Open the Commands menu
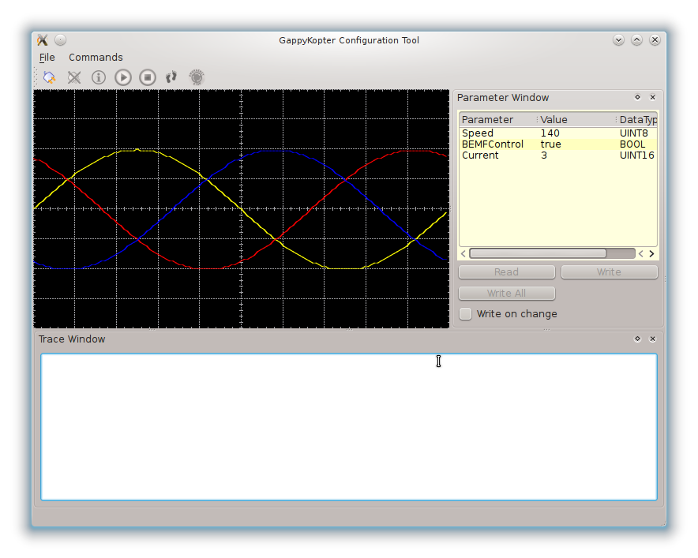This screenshot has width=698, height=558. pyautogui.click(x=96, y=58)
